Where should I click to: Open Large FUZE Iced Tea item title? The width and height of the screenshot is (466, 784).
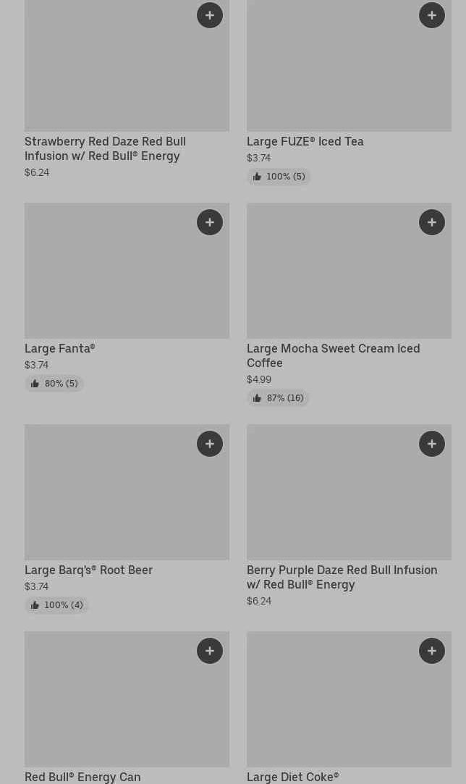tap(305, 141)
